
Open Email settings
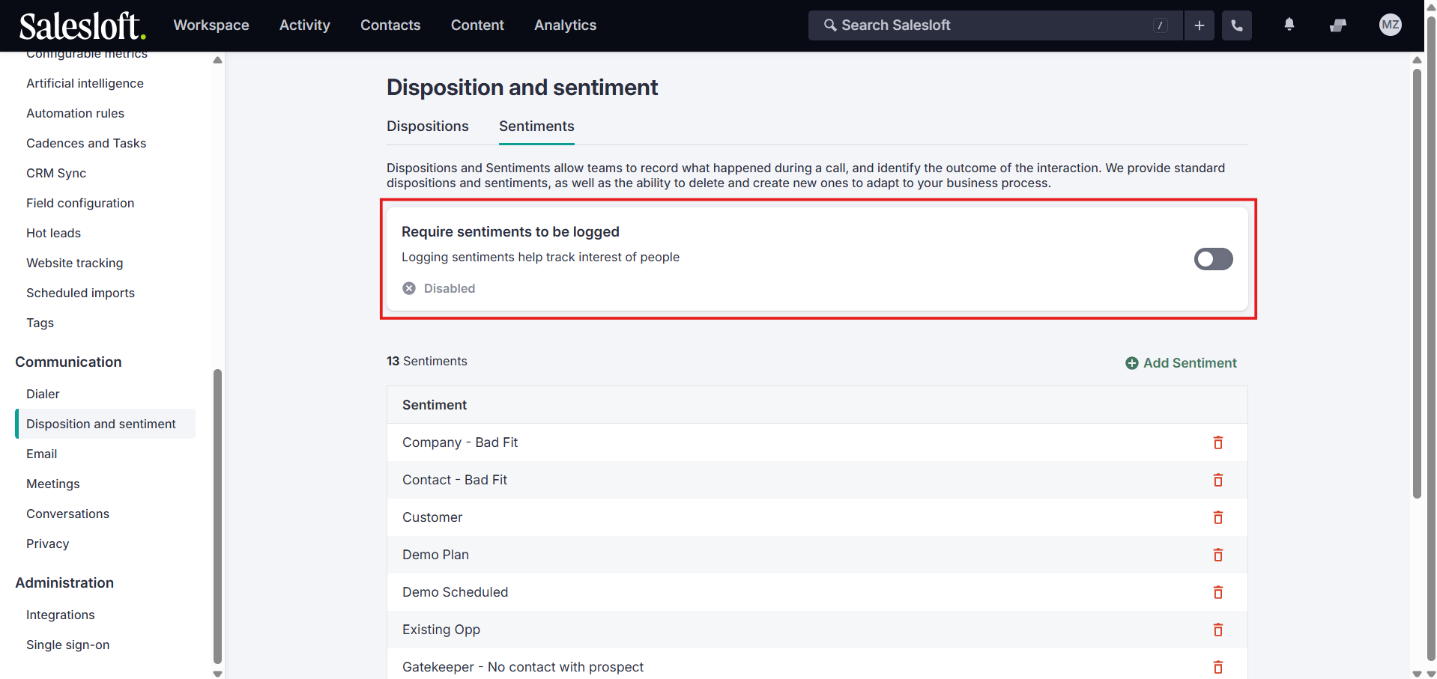coord(41,454)
